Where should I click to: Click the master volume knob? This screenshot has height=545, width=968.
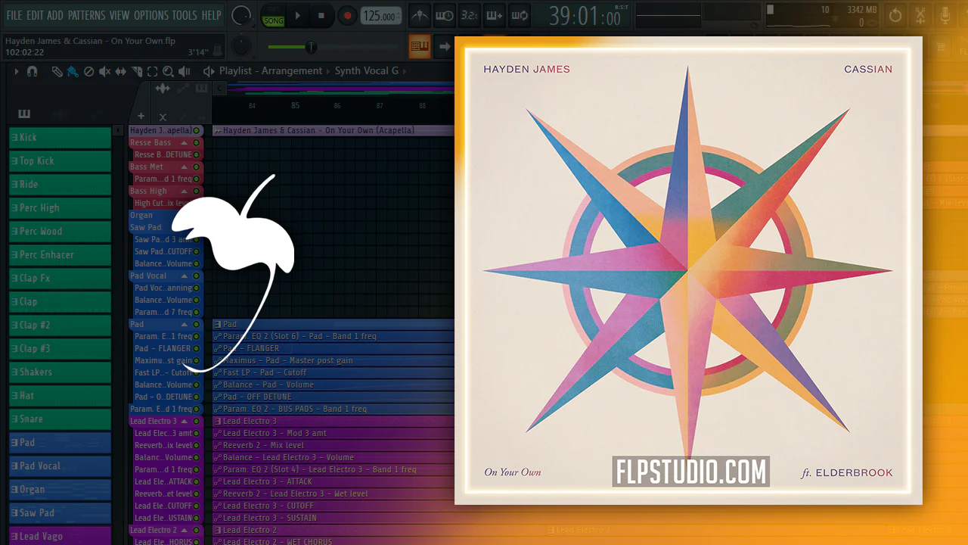[240, 15]
